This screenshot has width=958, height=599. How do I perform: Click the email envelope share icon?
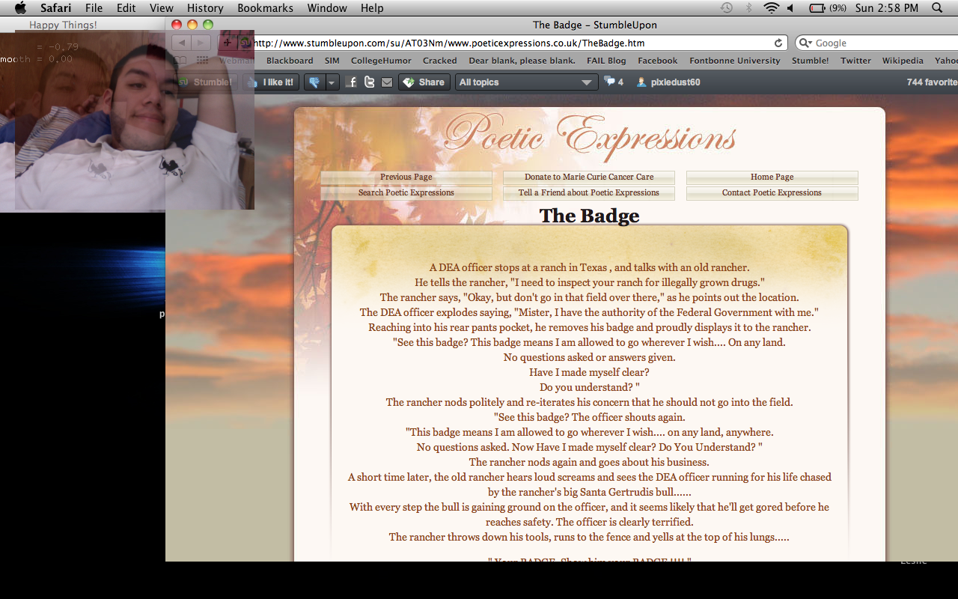(x=386, y=82)
